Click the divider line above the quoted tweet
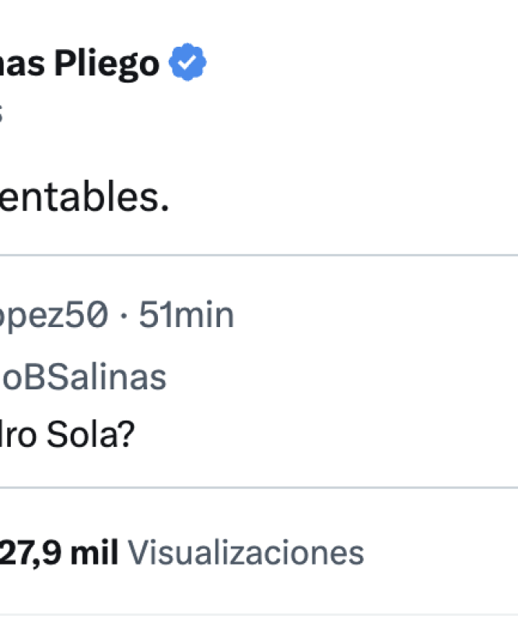Viewport: 518px width, 623px height. point(259,255)
